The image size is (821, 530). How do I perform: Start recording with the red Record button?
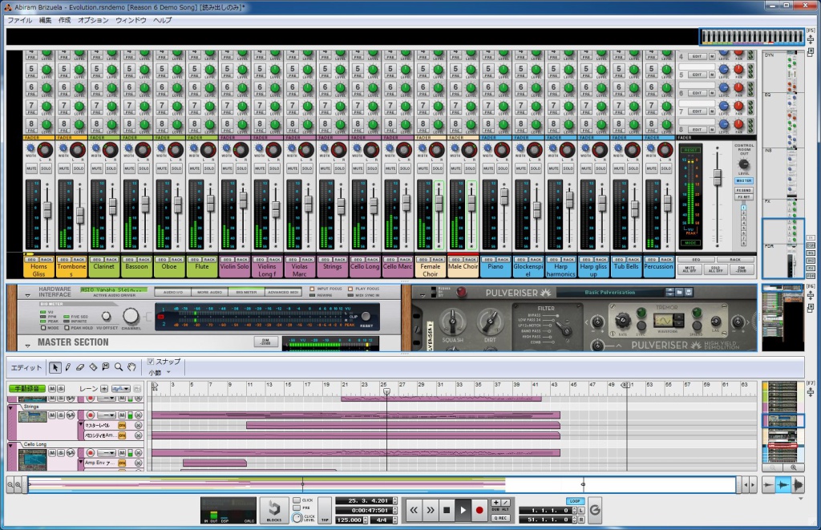479,509
